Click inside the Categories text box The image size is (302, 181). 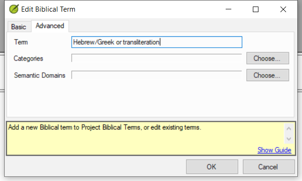pos(156,58)
